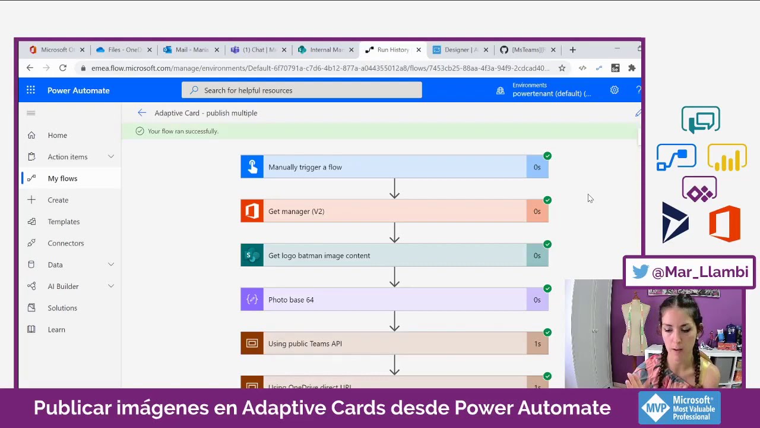Click the scope icon on public Teams API
760x428 pixels.
click(252, 344)
